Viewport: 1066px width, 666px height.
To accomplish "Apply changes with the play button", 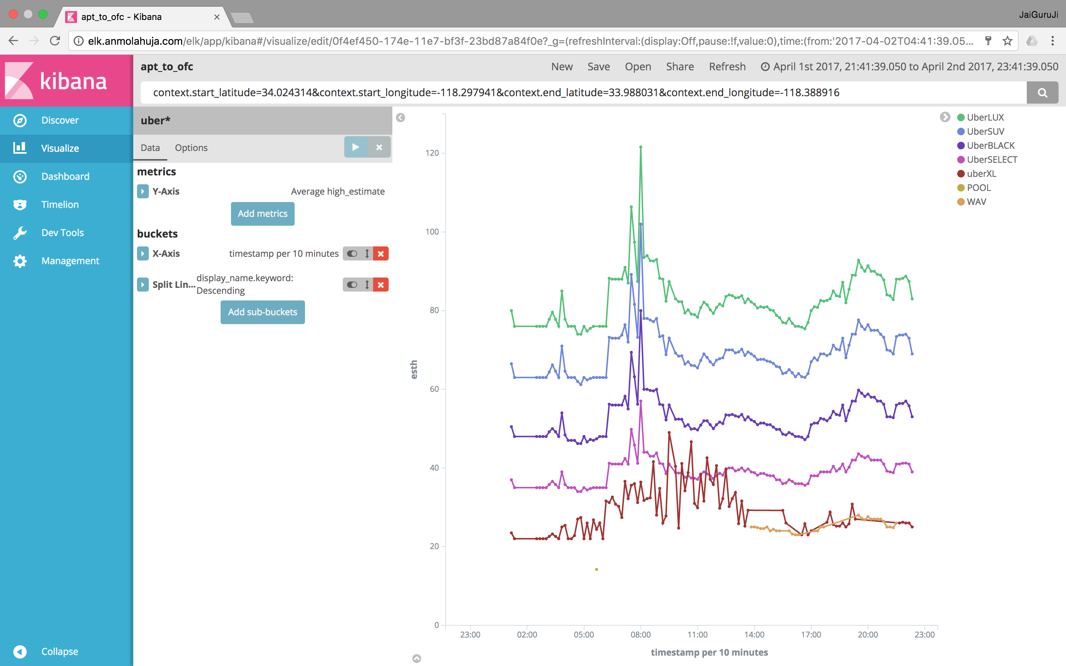I will 355,147.
